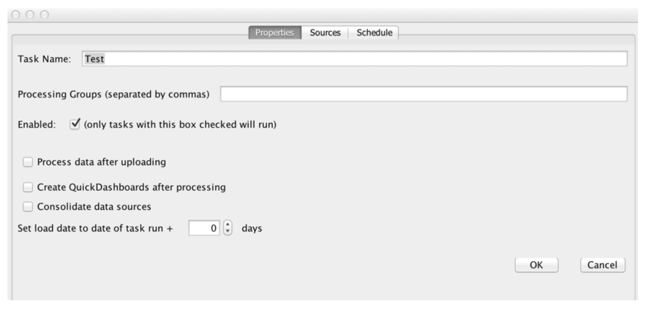Viewport: 648px width, 321px height.
Task: Click the load date days number field
Action: tap(204, 228)
